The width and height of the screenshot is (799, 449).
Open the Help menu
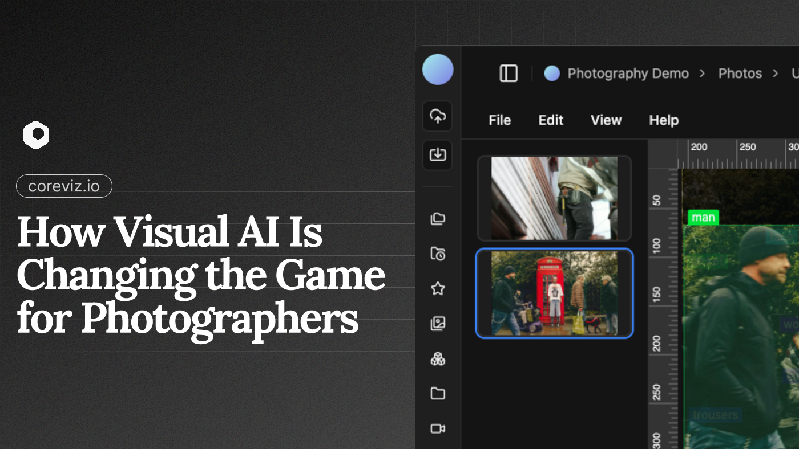click(x=664, y=120)
